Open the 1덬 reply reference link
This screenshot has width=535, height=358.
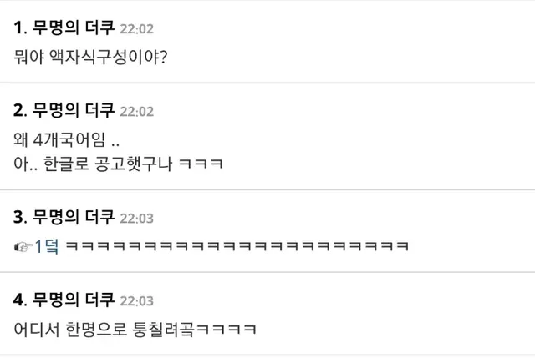point(47,246)
